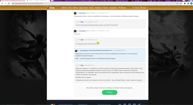
Task: Click the text 'Announcement Manager' by iCCup.Essence
Action: [95, 50]
